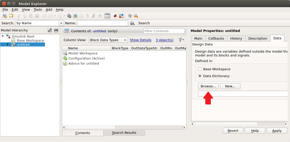Expand the untitled model tree node

coord(8,44)
